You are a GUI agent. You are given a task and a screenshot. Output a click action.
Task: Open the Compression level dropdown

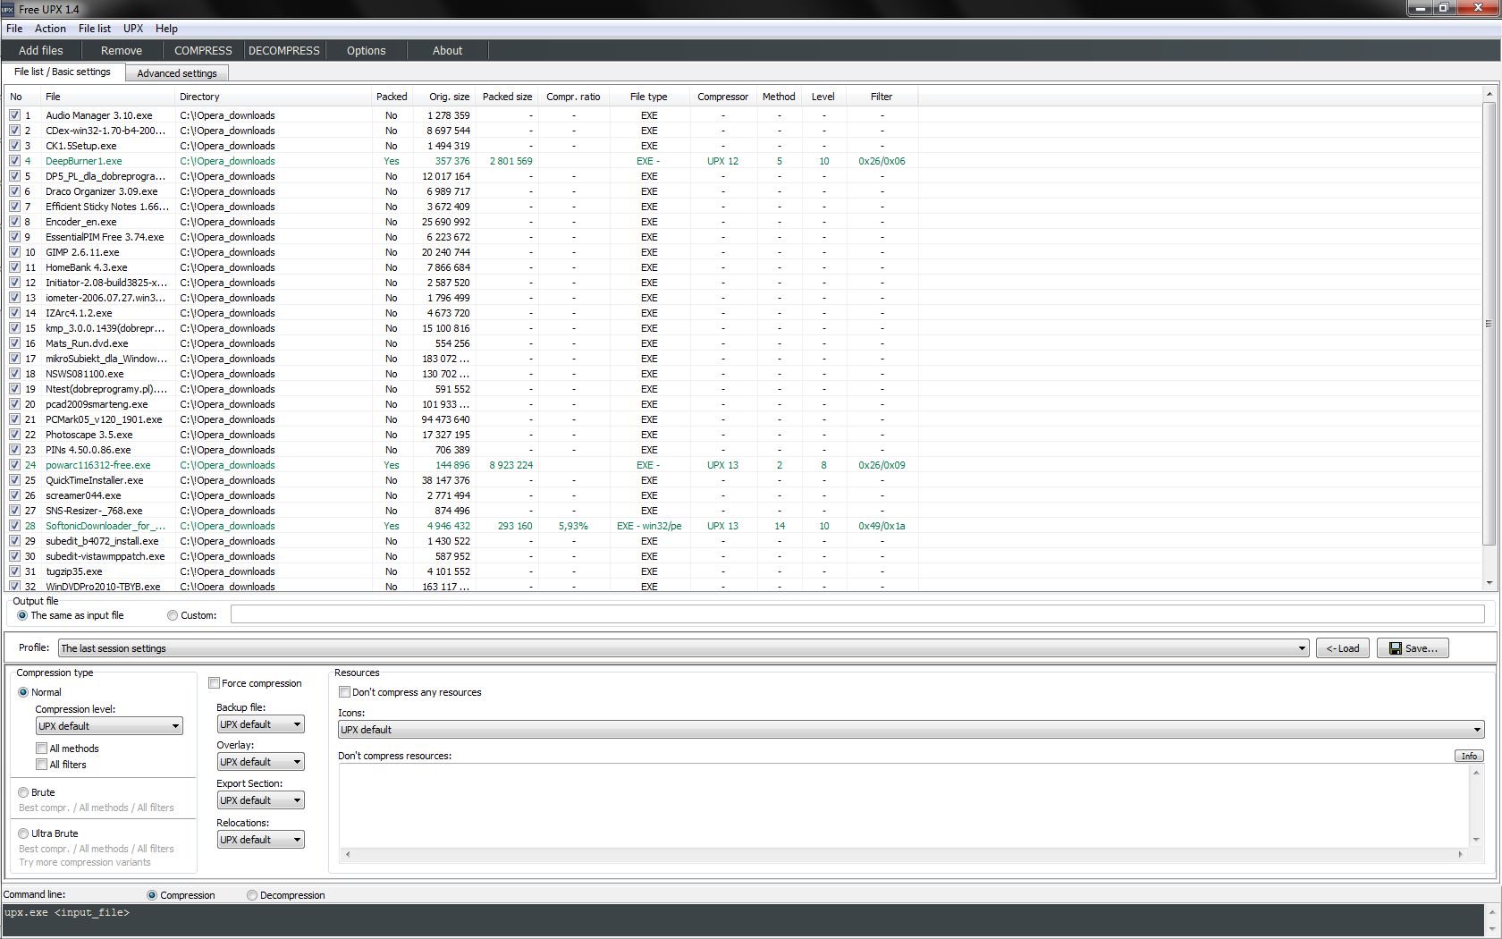coord(109,726)
